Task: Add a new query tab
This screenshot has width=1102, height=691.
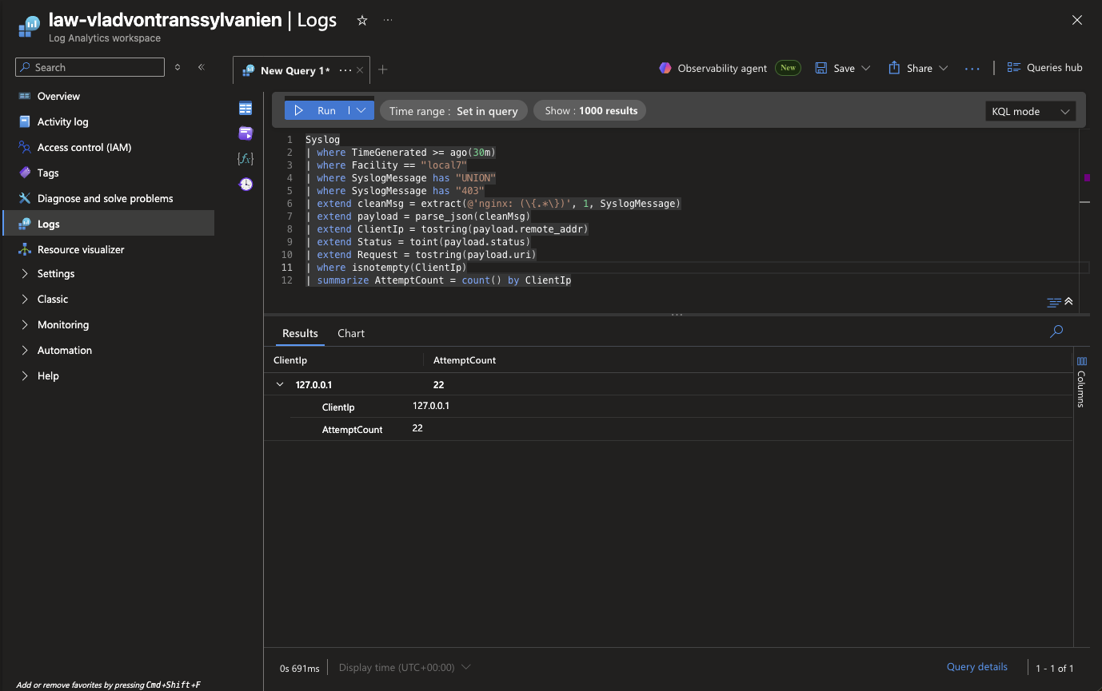Action: 382,69
